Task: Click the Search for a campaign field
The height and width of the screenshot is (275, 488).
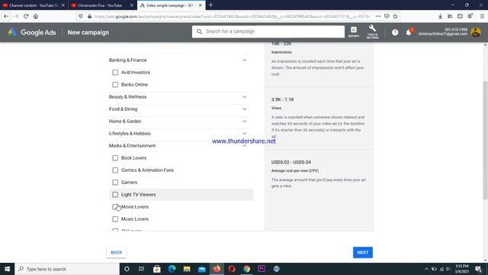Action: coord(268,31)
